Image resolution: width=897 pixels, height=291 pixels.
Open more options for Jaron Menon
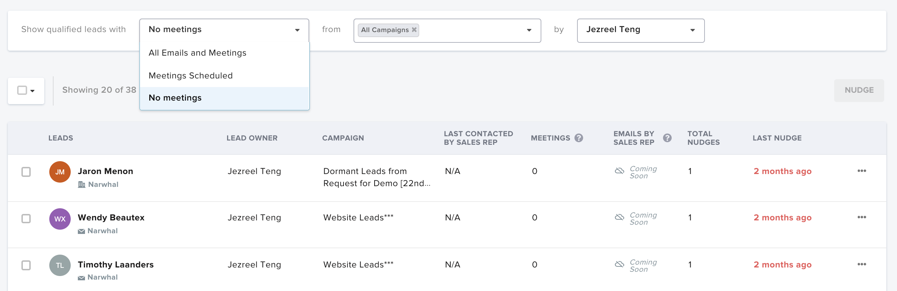[862, 171]
